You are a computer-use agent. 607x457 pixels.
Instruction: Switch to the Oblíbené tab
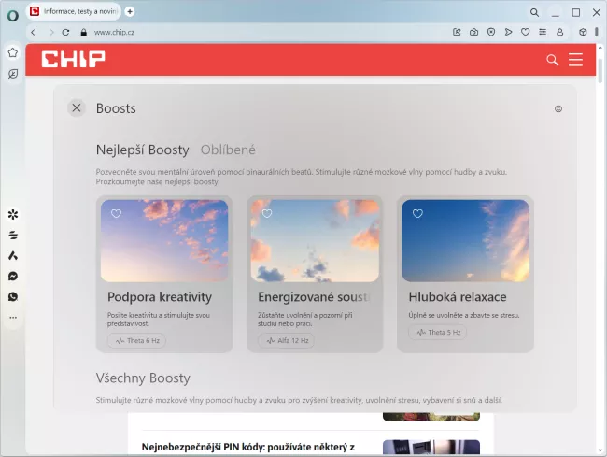point(228,150)
